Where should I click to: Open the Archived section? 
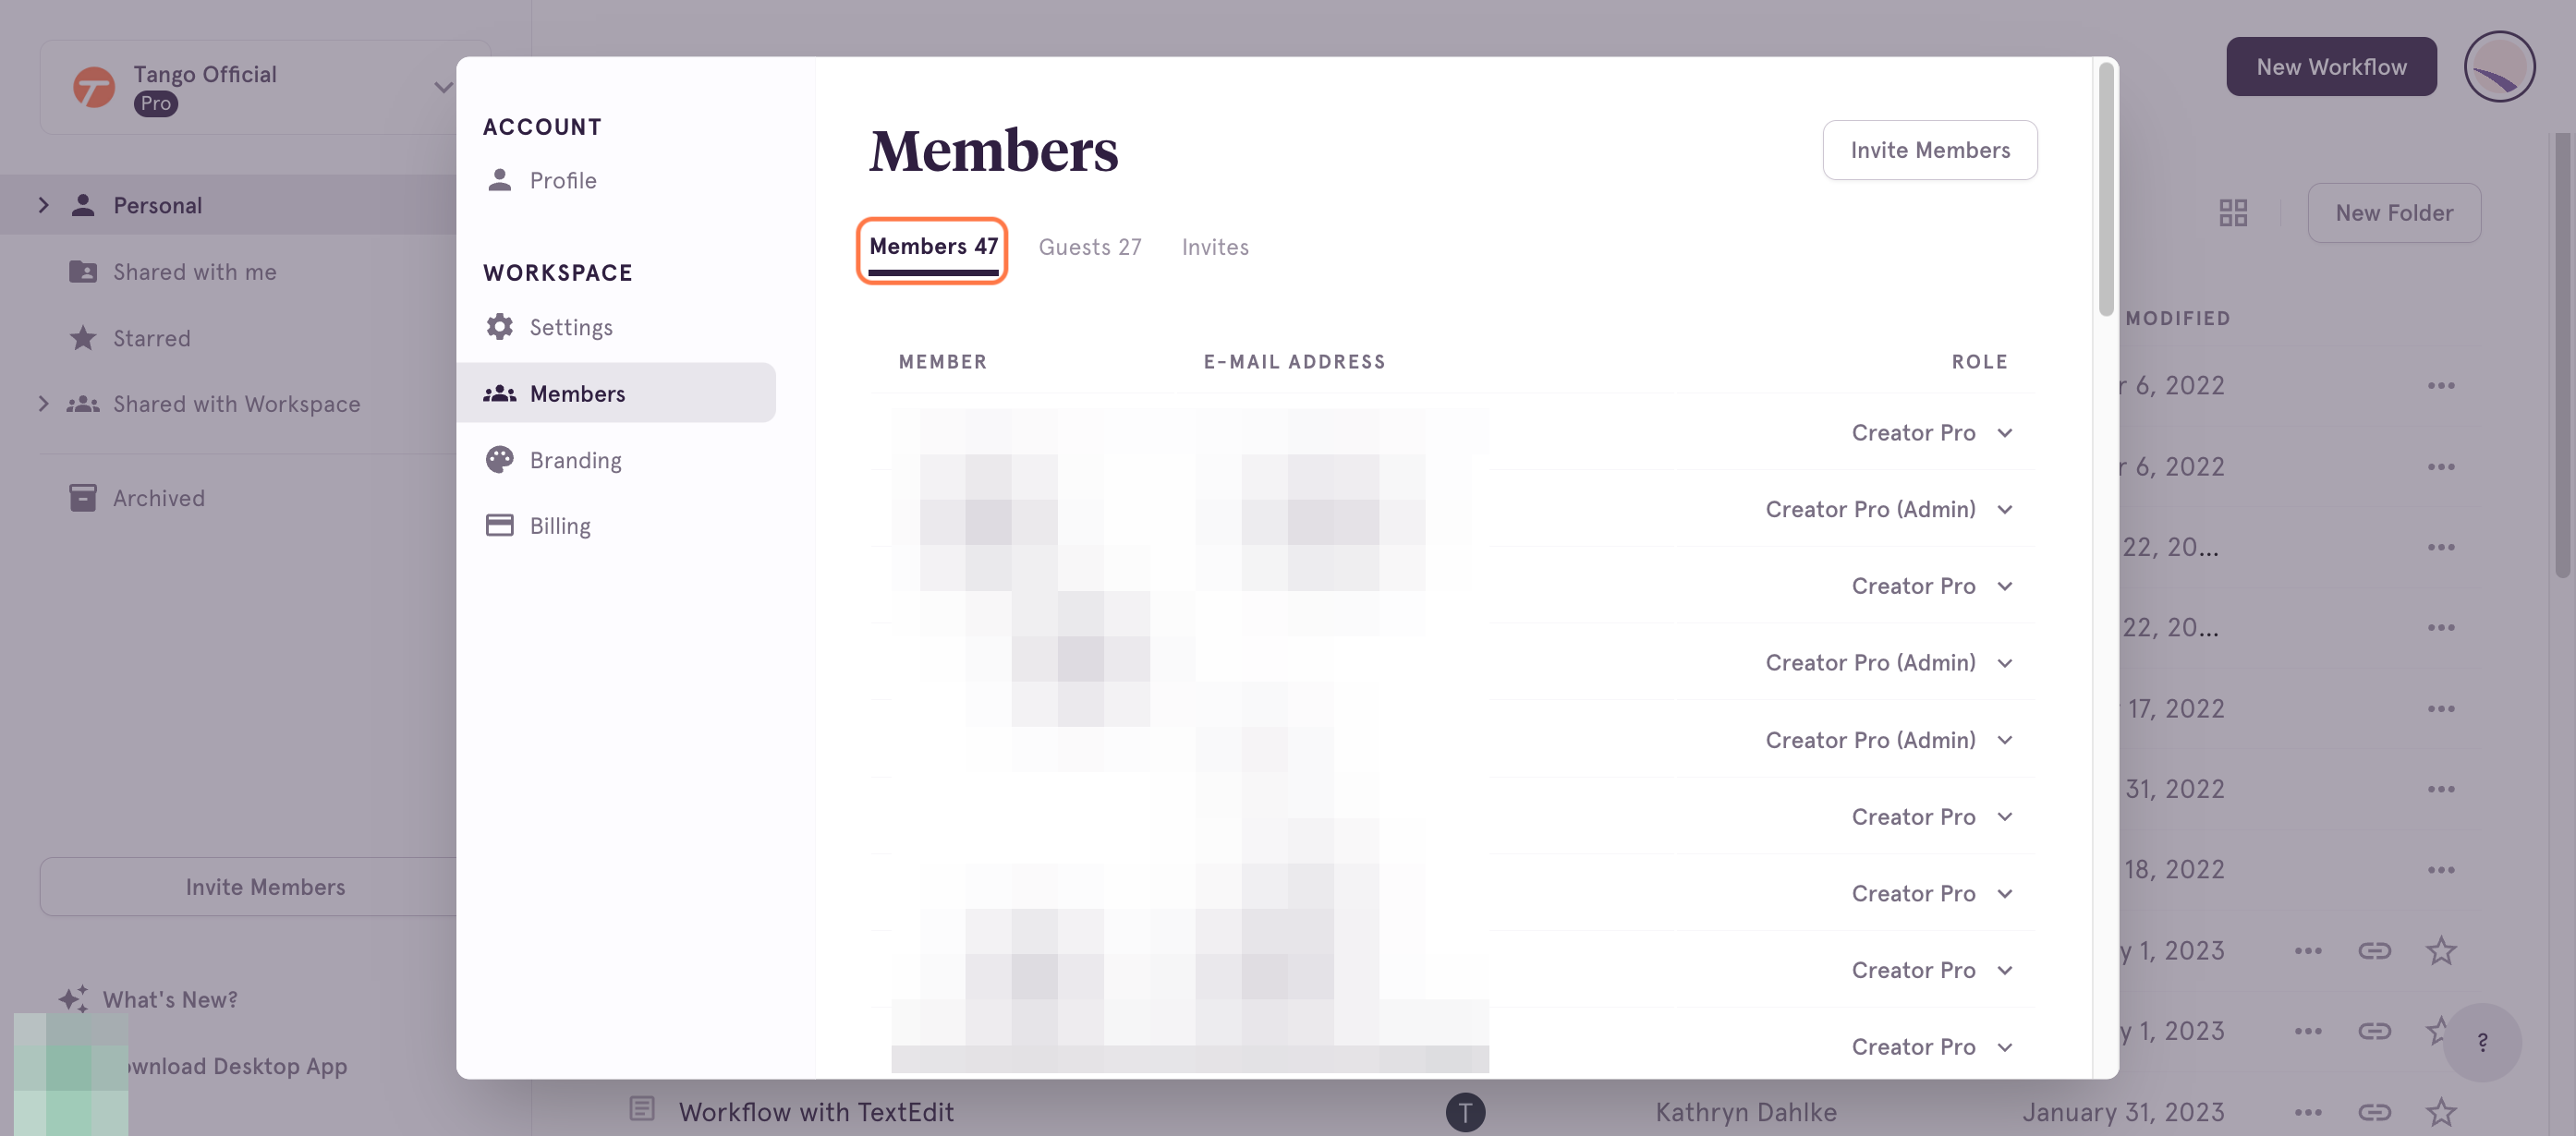[137, 498]
